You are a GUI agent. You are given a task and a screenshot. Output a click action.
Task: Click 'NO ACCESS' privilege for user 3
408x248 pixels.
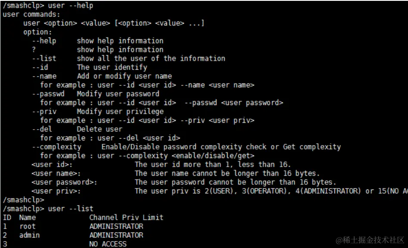(108, 244)
